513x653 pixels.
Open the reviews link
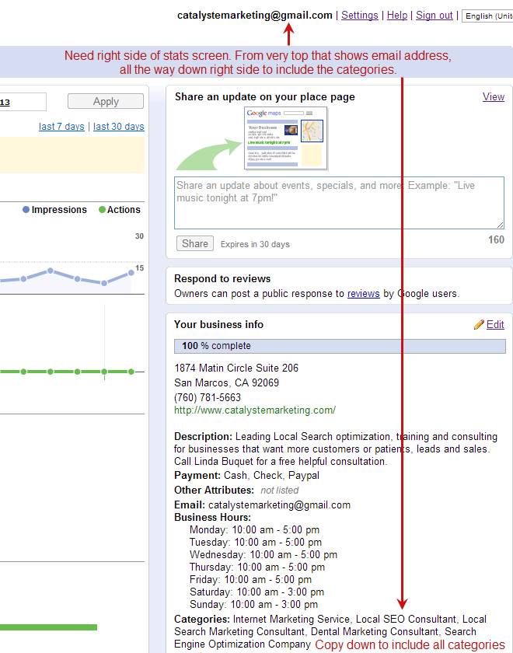364,294
